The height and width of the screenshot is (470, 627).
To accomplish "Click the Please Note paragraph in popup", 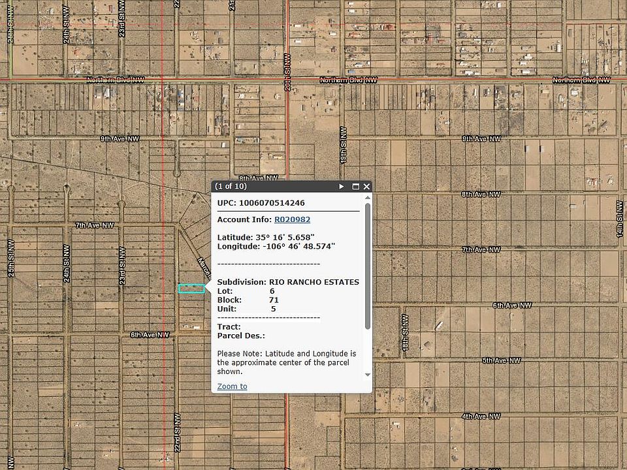I will (x=286, y=362).
